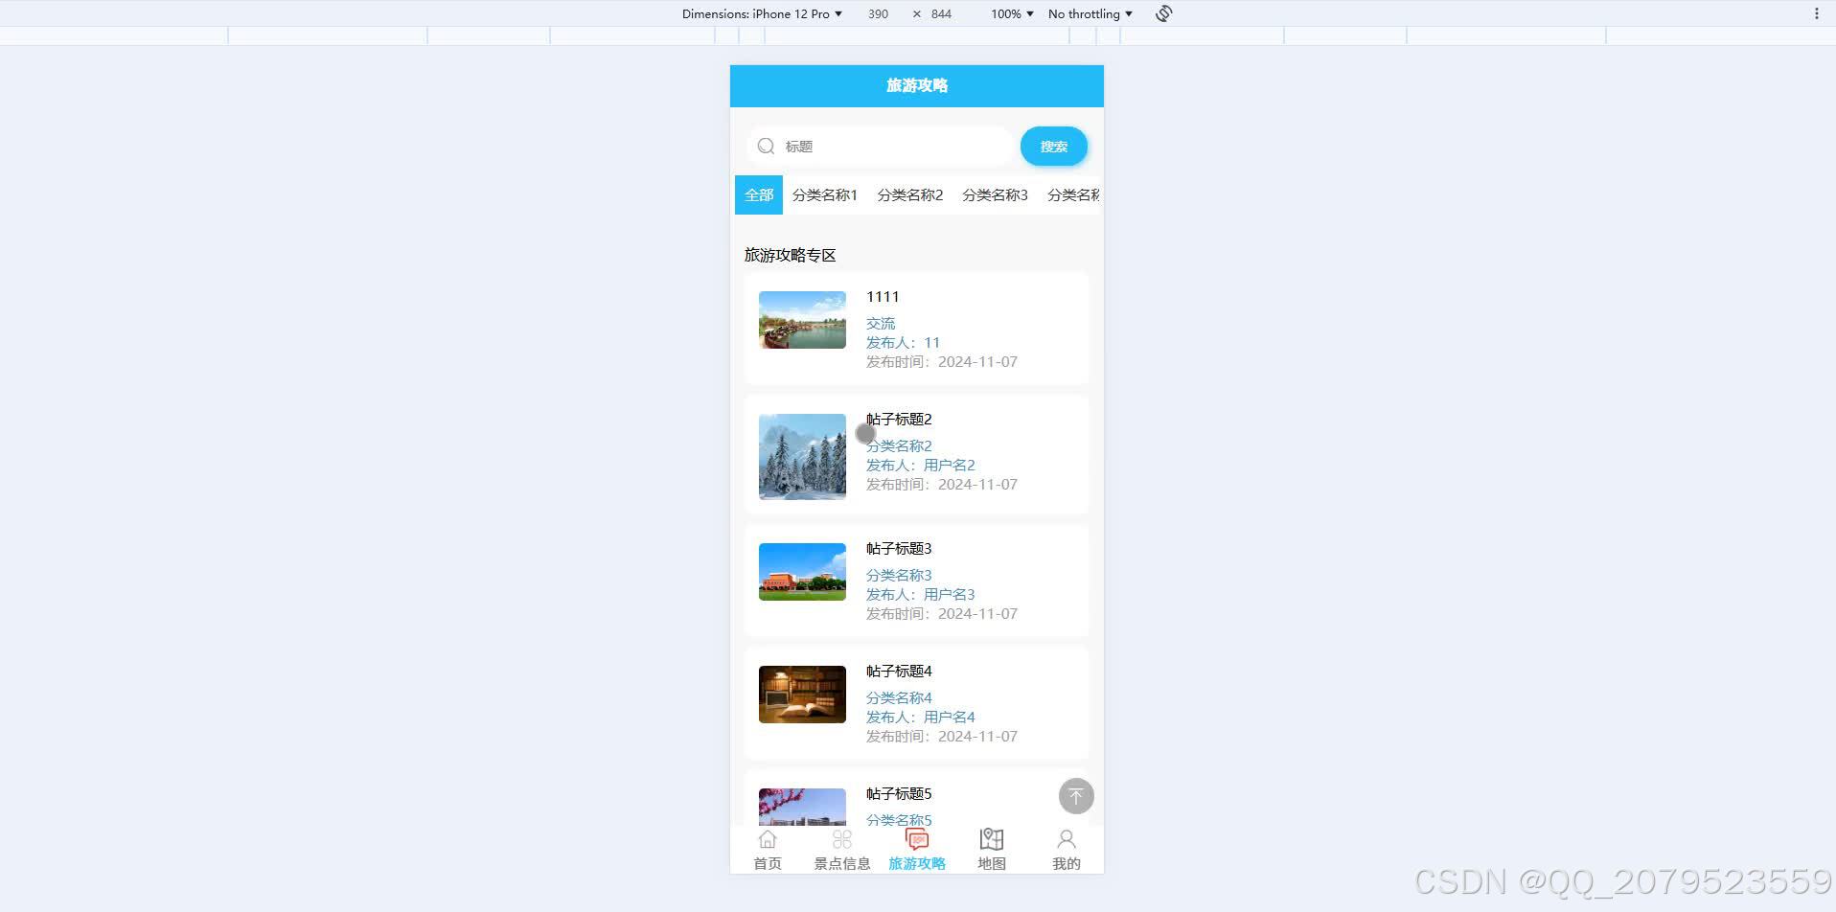
Task: Select the 分类名称2 category tab
Action: click(x=910, y=194)
